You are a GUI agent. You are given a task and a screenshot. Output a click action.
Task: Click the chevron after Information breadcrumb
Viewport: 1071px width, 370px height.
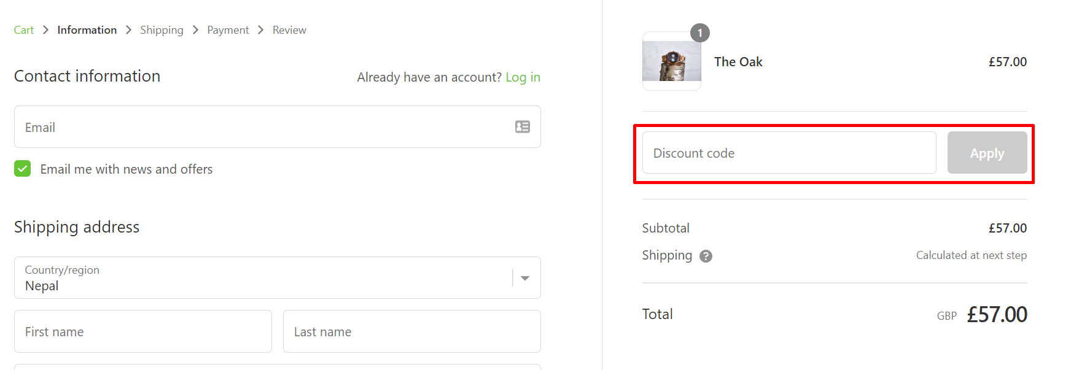[128, 30]
